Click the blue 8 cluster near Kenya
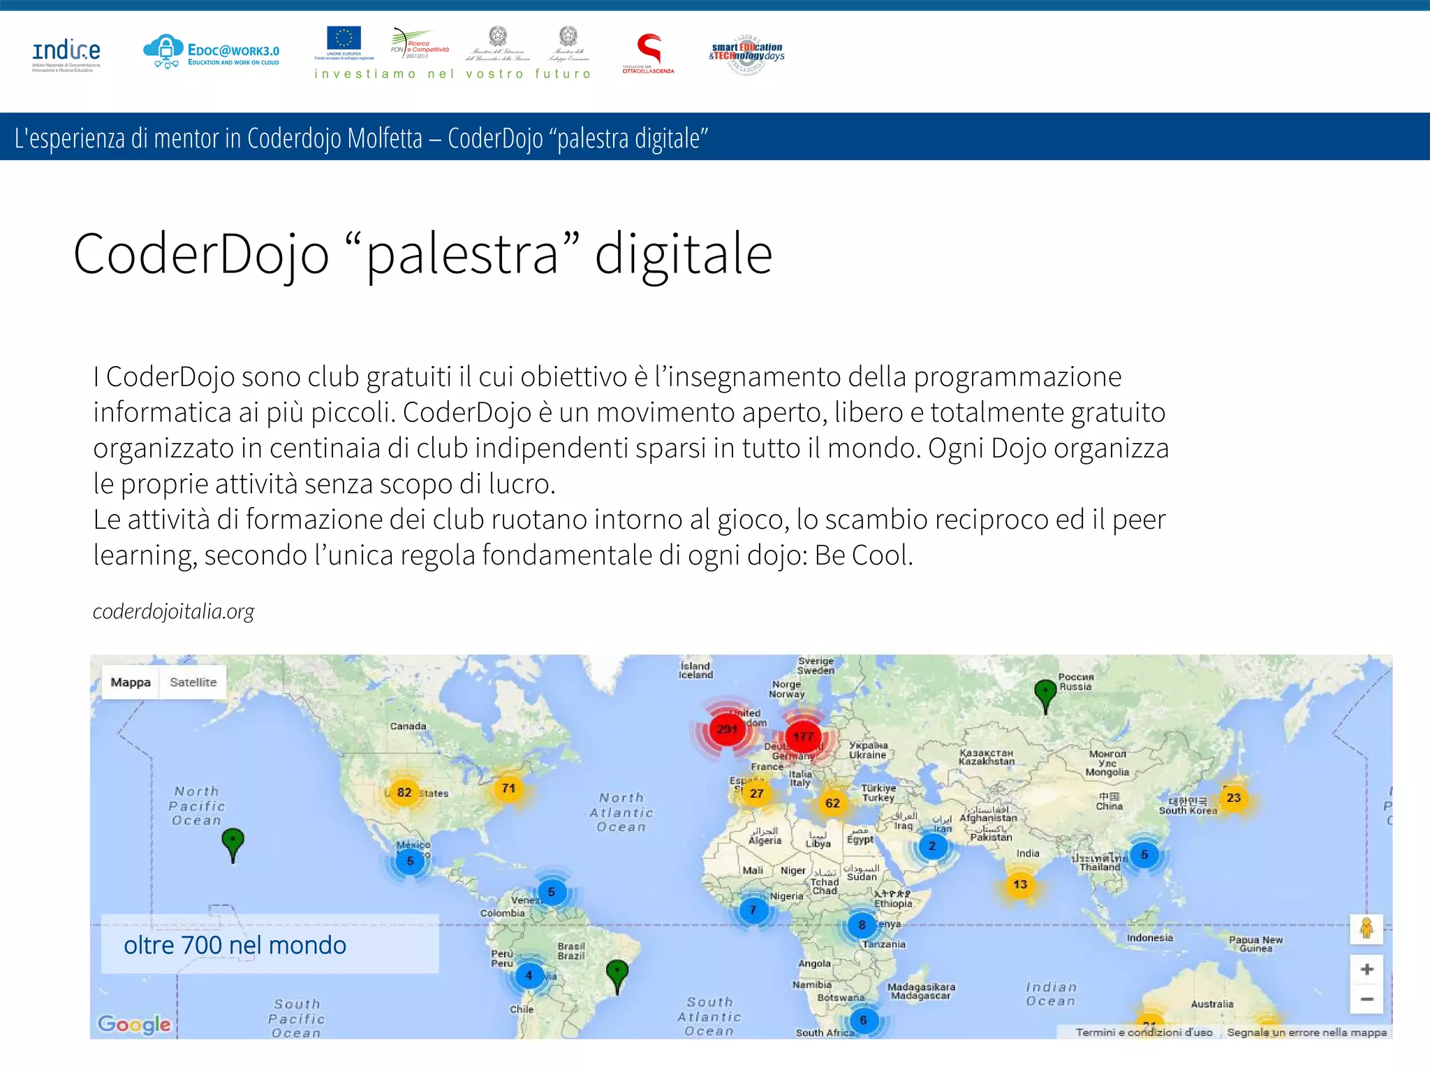1430x1073 pixels. coord(862,925)
